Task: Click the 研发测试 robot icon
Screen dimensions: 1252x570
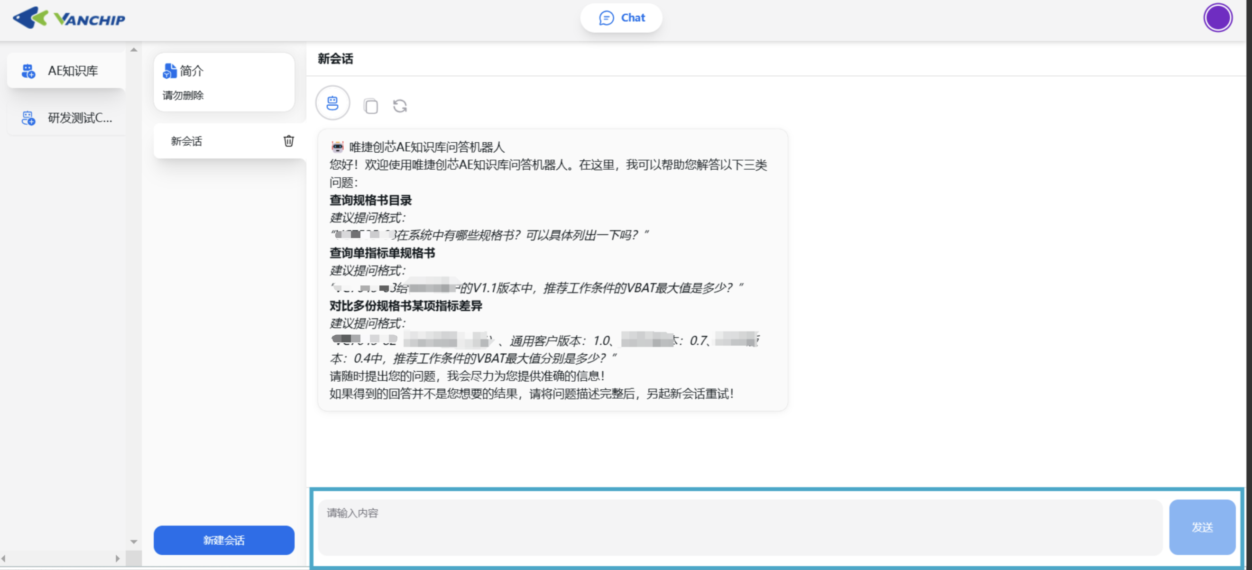Action: click(28, 118)
